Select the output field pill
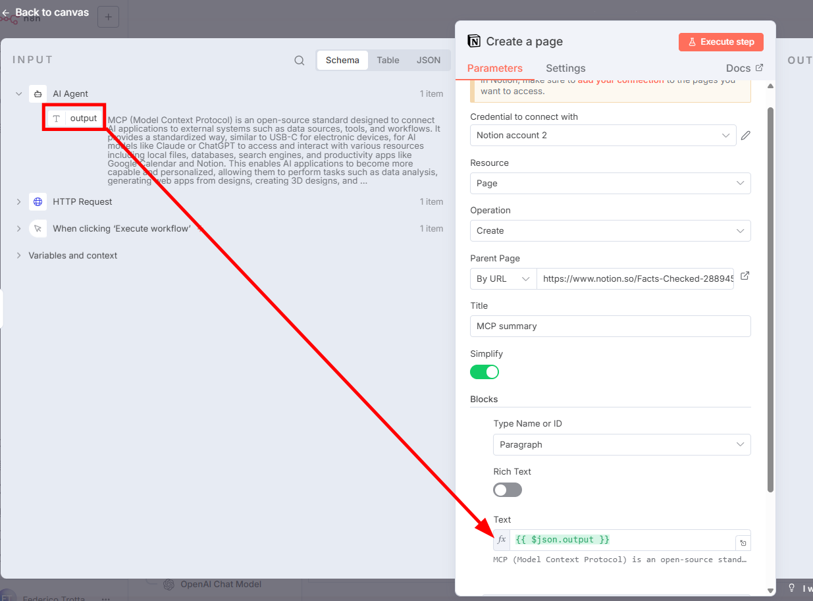 coord(74,118)
